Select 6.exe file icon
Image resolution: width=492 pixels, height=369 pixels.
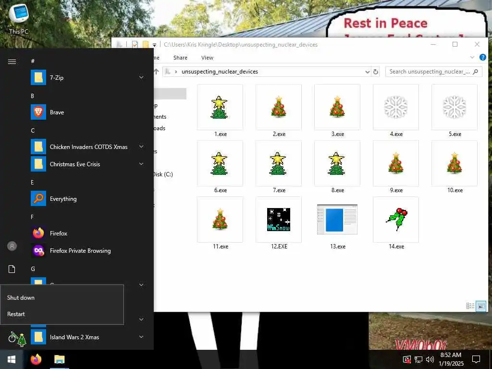pos(220,164)
